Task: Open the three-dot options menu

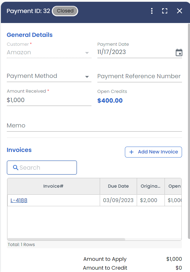Action: pyautogui.click(x=152, y=11)
